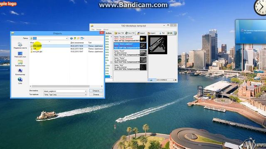Click the Front texture thumbnail

143,53
